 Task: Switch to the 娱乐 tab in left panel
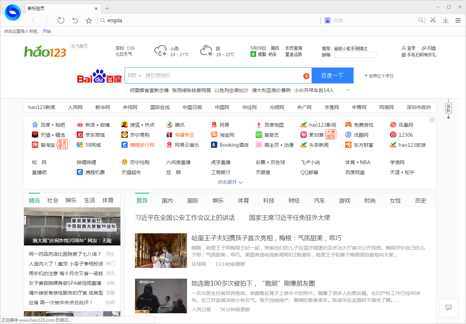(x=71, y=200)
